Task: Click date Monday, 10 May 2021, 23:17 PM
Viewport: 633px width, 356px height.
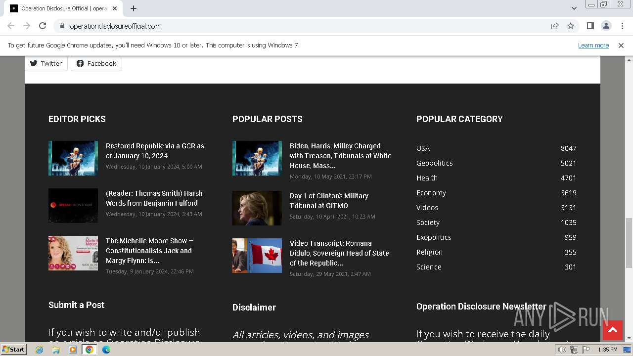Action: point(331,177)
